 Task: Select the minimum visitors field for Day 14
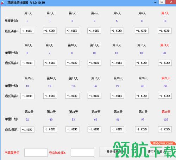click(x=165, y=63)
